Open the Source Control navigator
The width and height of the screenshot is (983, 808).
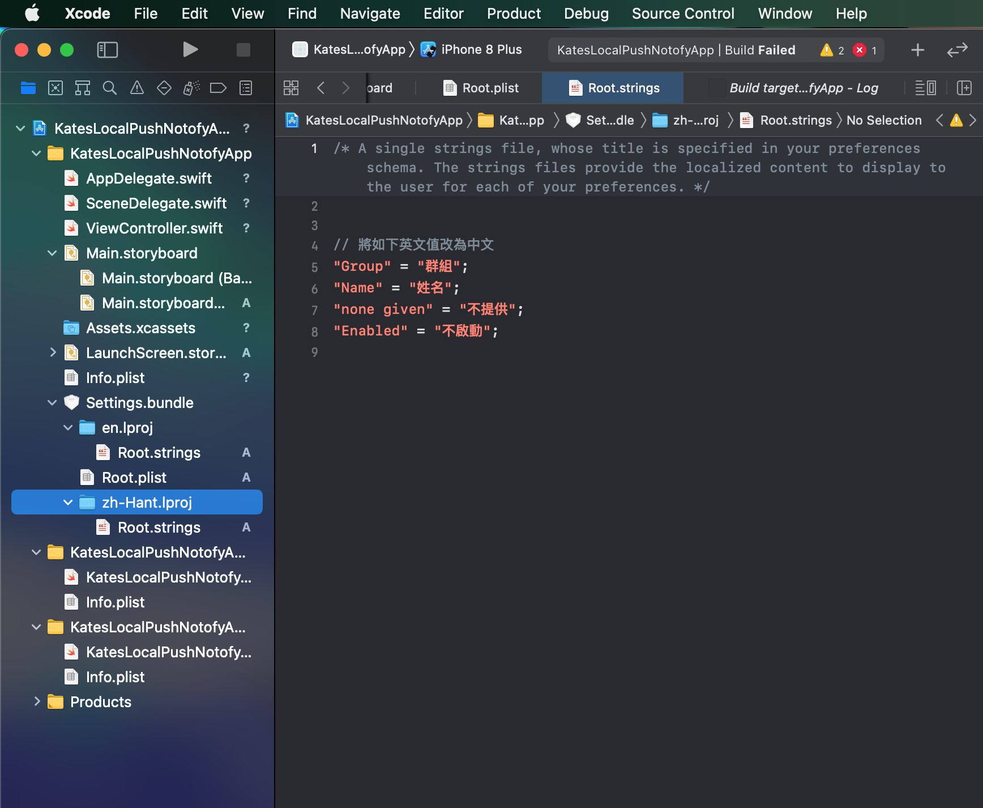pyautogui.click(x=55, y=88)
